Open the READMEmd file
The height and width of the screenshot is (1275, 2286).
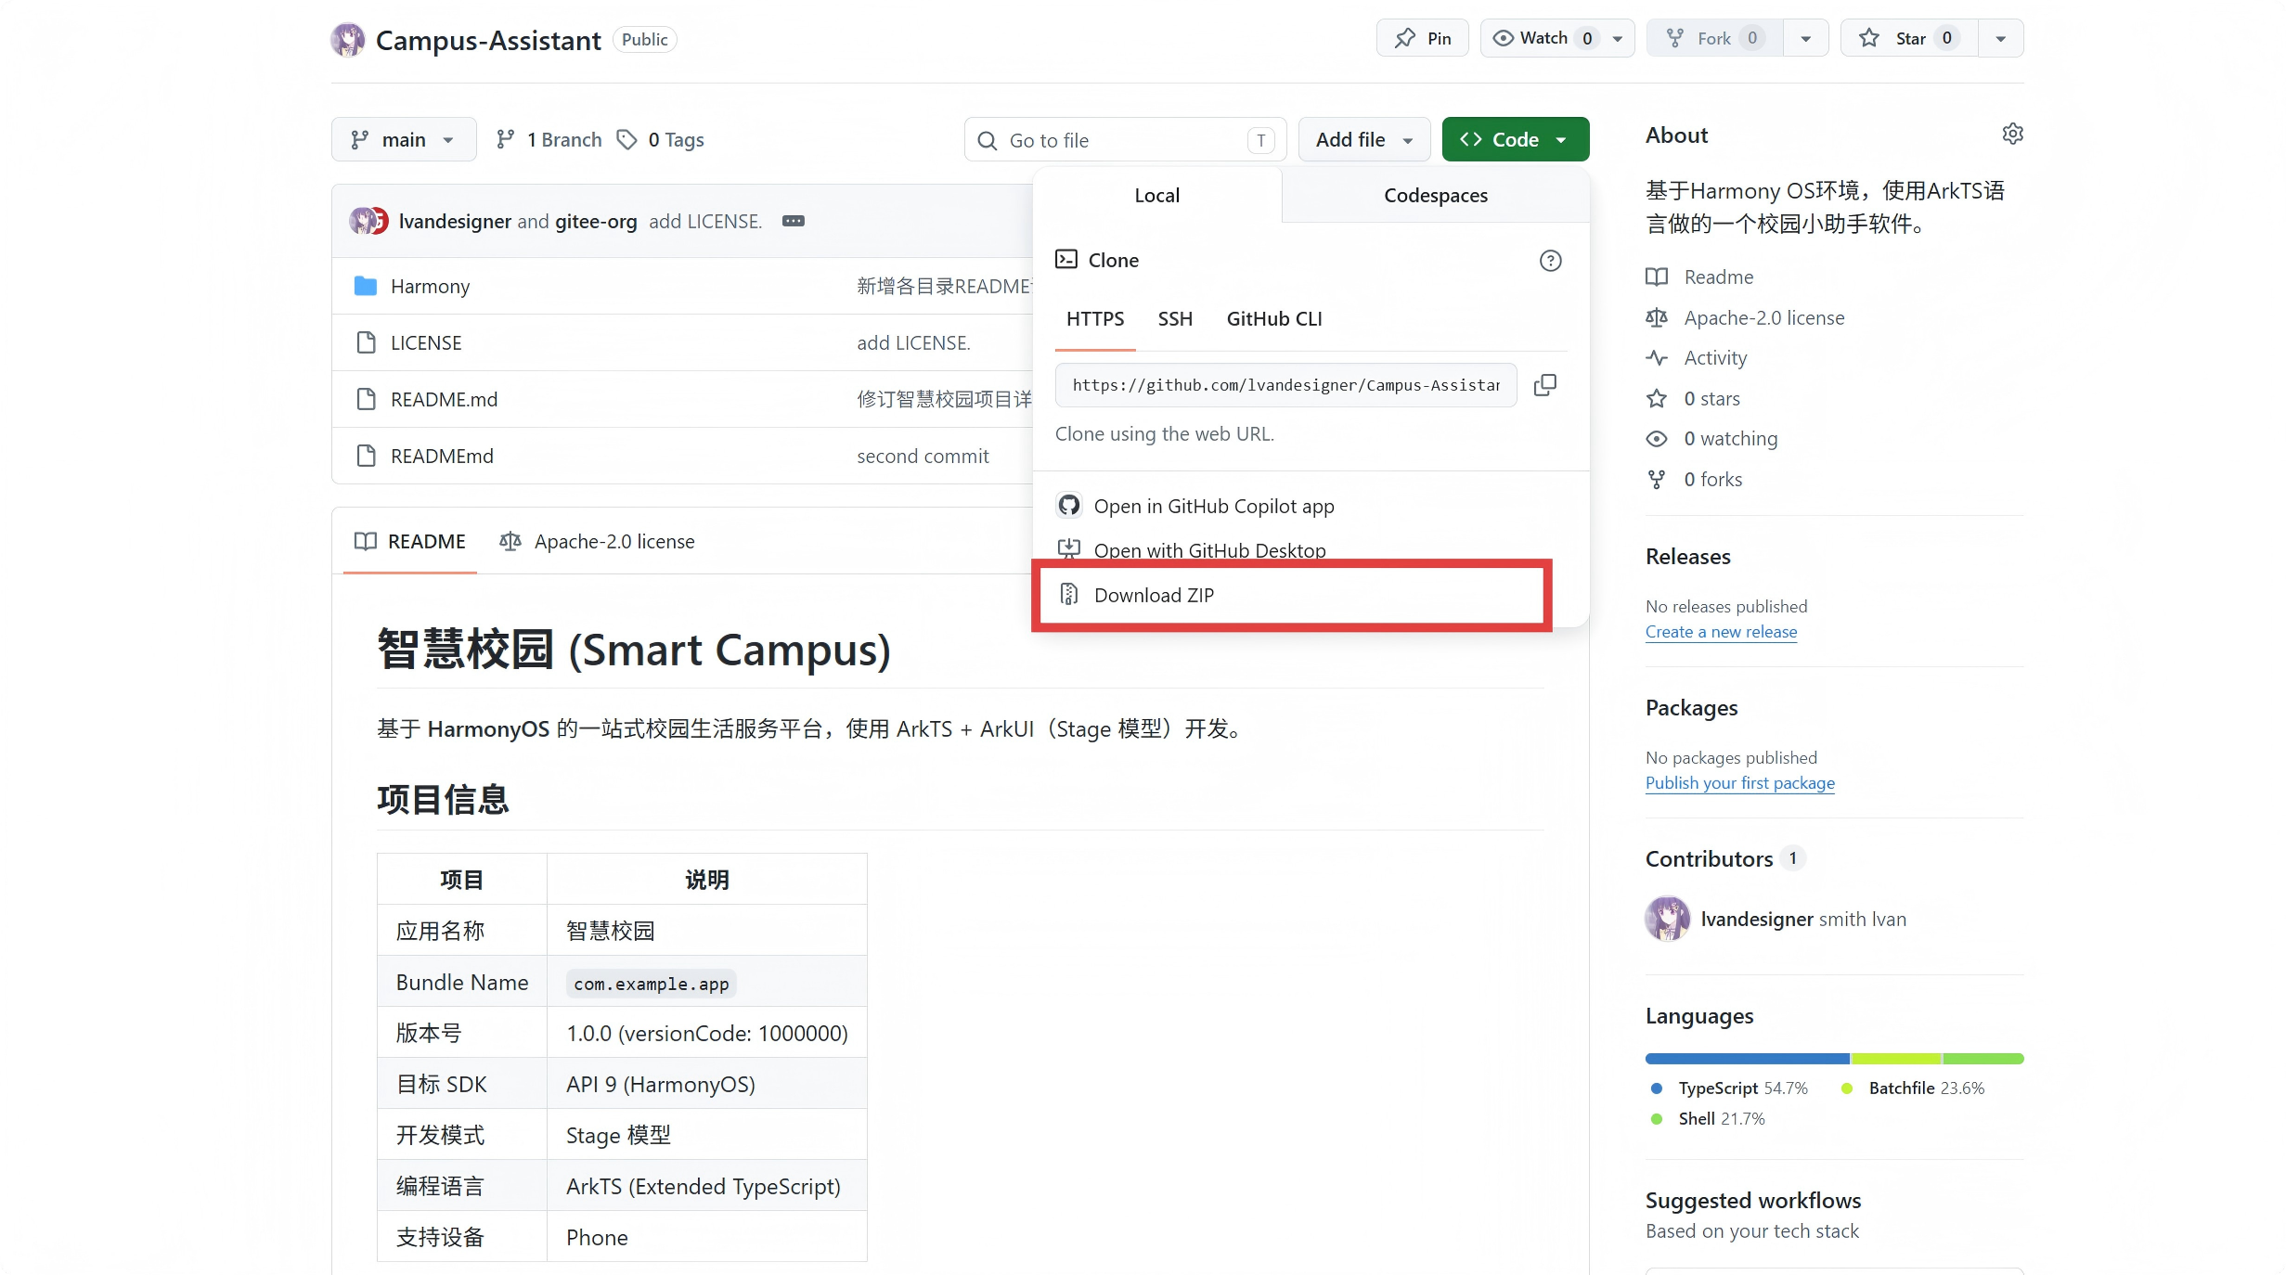coord(442,457)
